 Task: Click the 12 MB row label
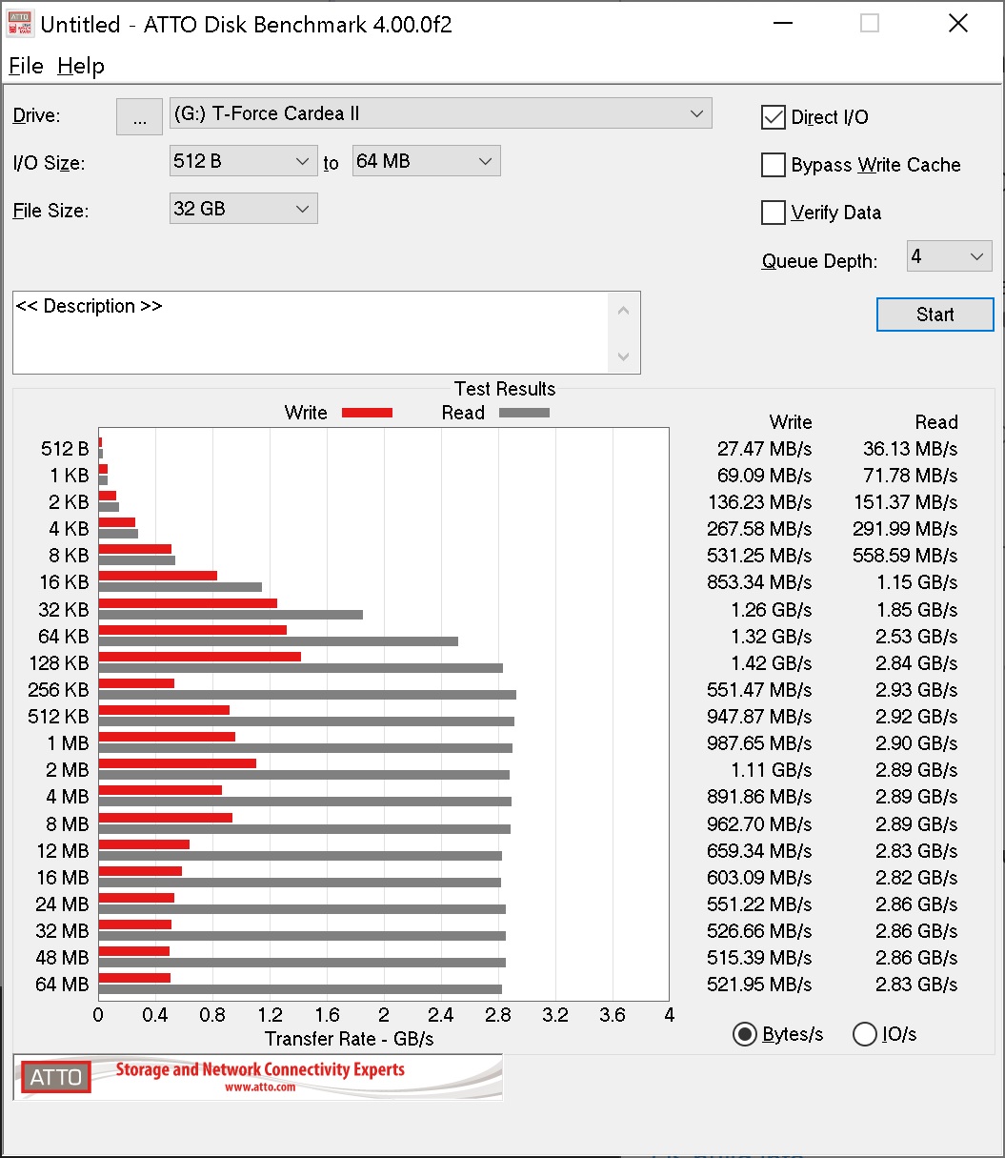[x=63, y=850]
